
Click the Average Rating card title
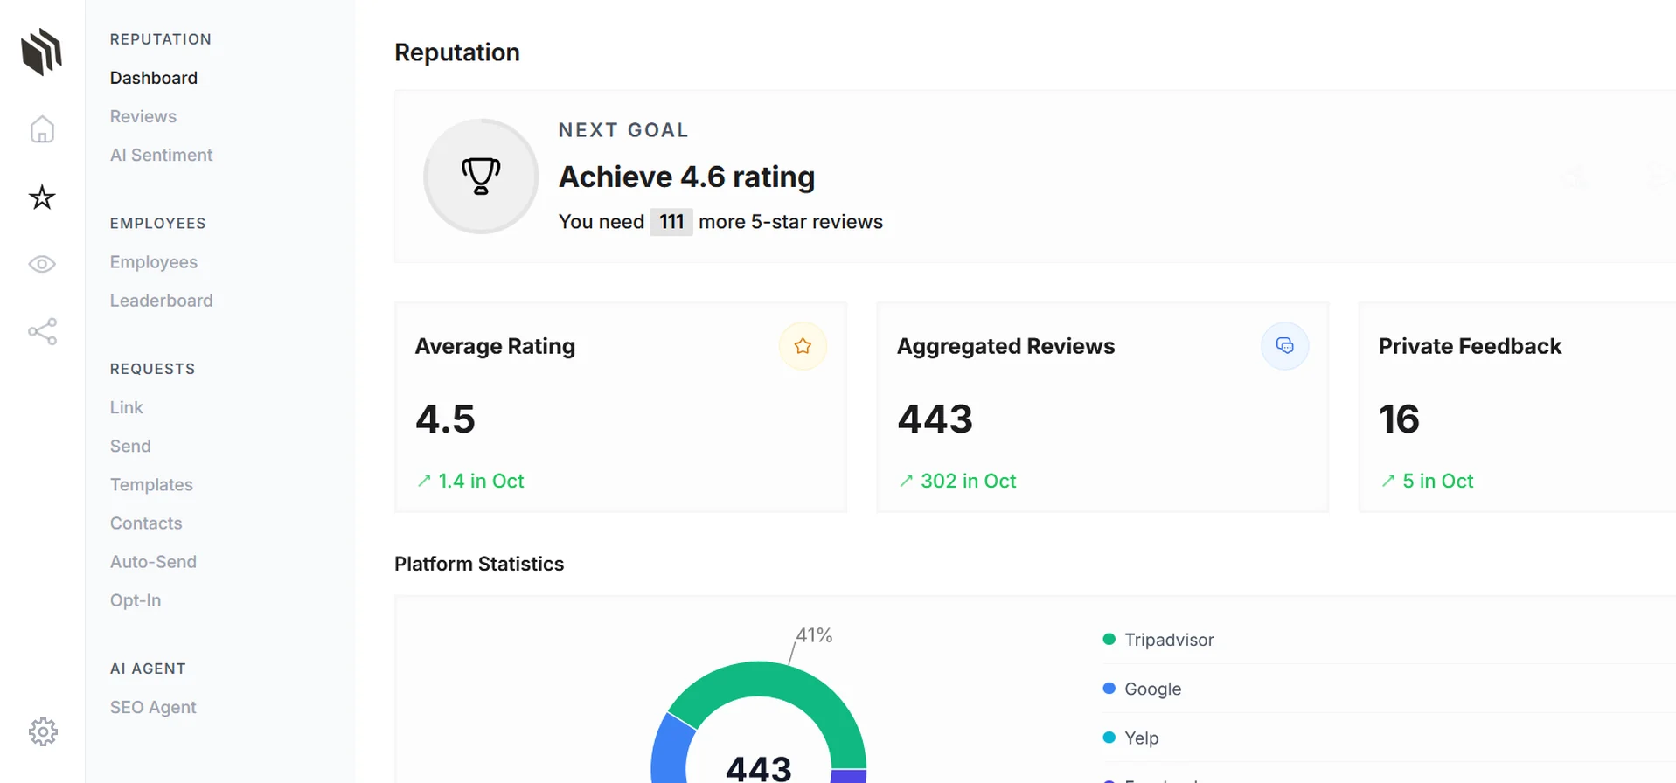pyautogui.click(x=495, y=346)
